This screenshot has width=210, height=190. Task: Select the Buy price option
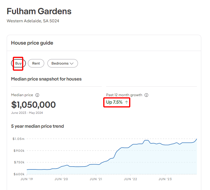(x=18, y=63)
